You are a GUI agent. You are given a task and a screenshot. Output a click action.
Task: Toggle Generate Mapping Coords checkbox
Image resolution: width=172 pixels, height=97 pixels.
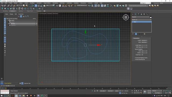point(135,58)
